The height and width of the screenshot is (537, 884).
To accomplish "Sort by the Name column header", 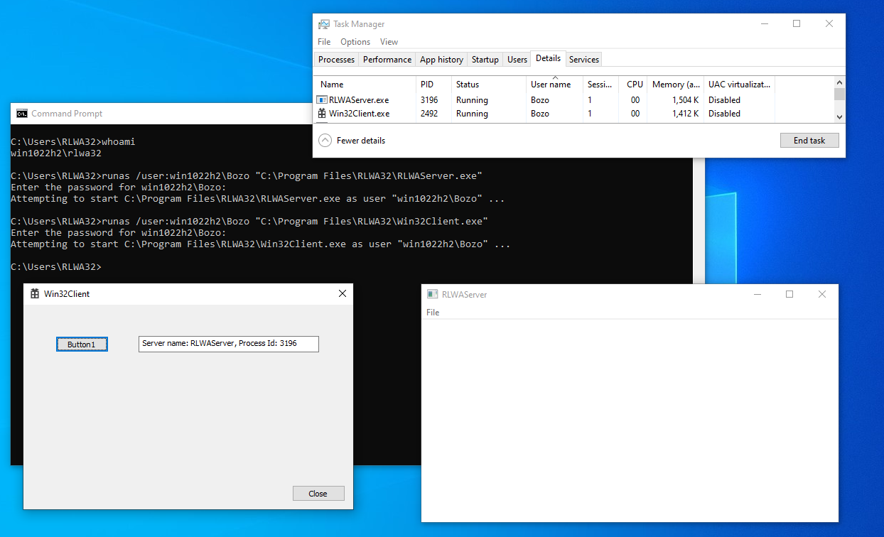I will coord(365,85).
